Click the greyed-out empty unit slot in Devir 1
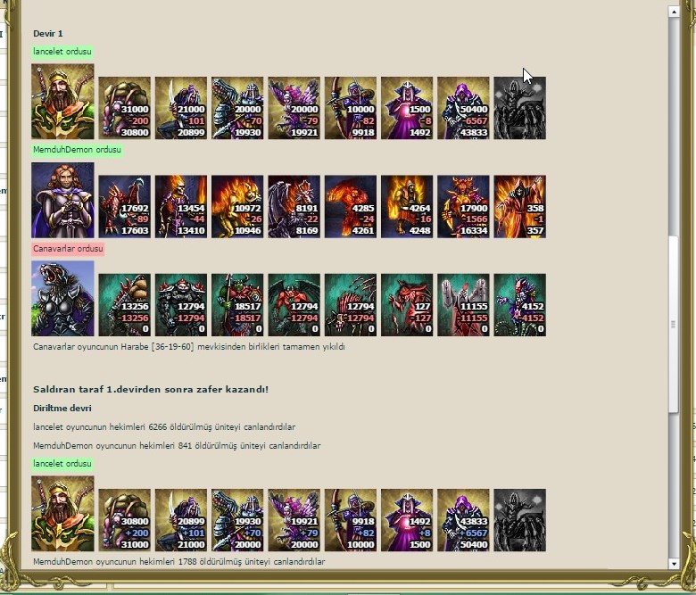696x595 pixels. (x=520, y=108)
